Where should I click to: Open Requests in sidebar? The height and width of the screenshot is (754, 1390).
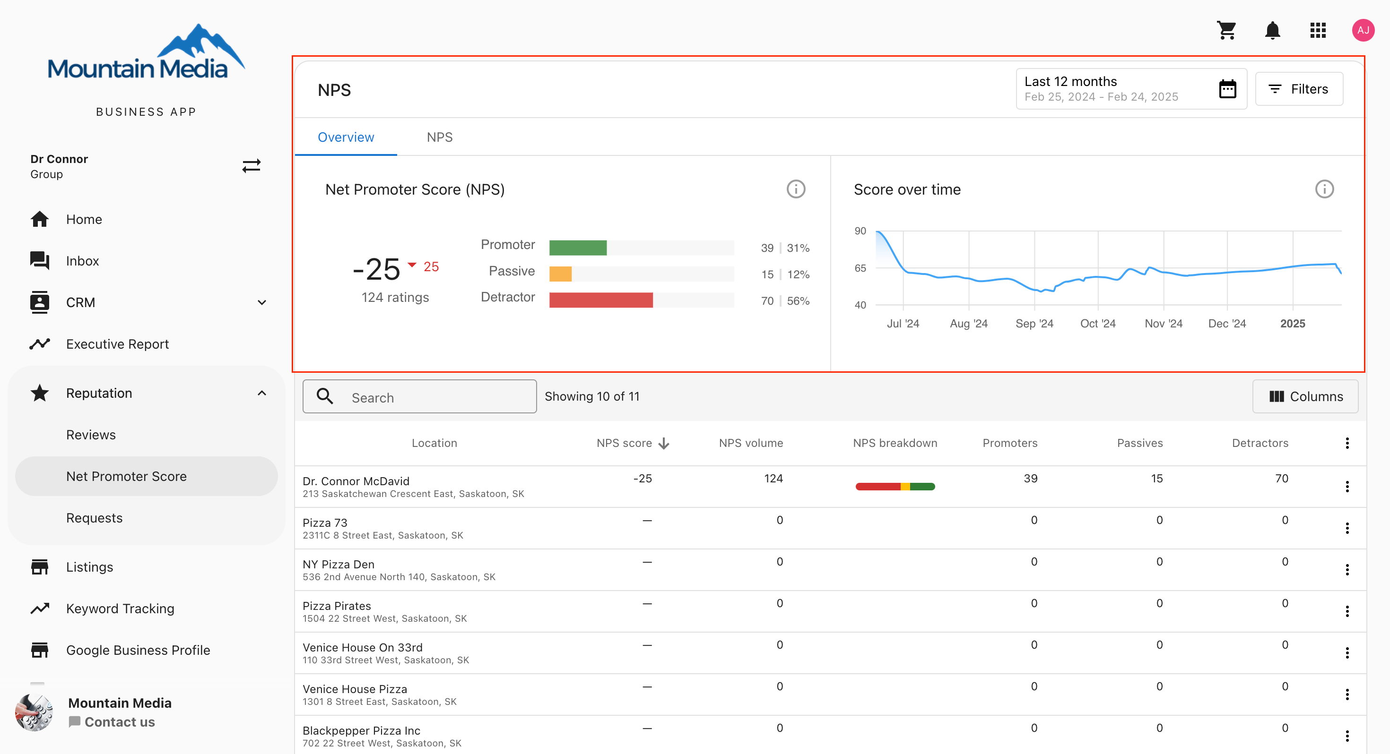point(94,518)
